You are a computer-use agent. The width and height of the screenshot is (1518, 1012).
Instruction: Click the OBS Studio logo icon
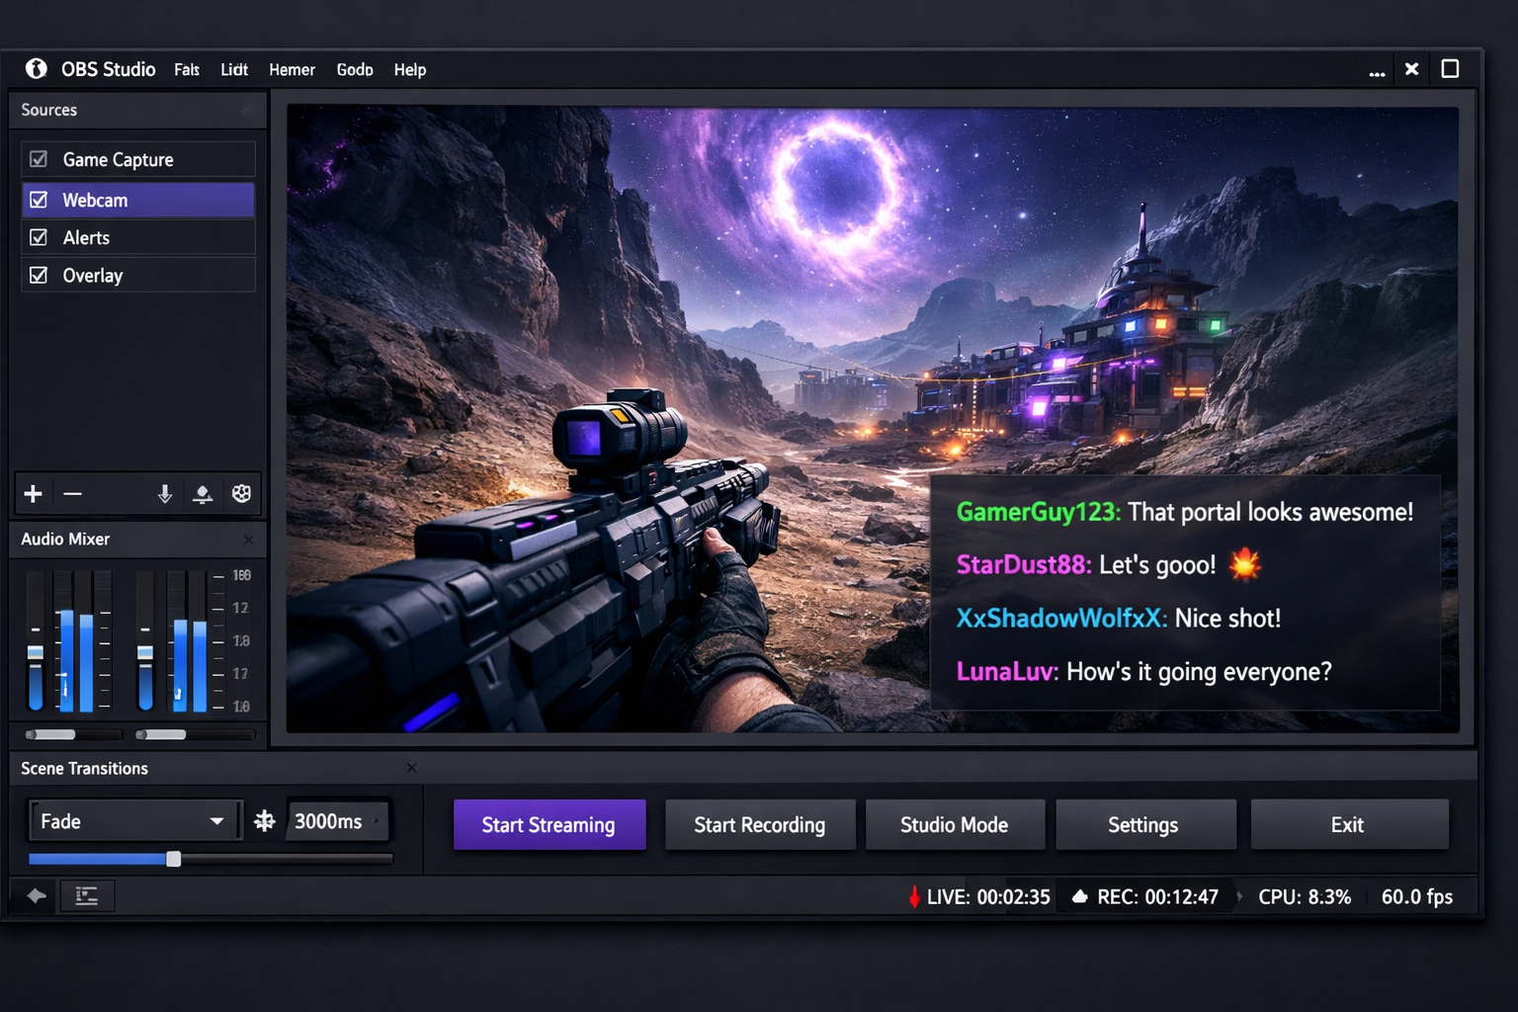(37, 68)
